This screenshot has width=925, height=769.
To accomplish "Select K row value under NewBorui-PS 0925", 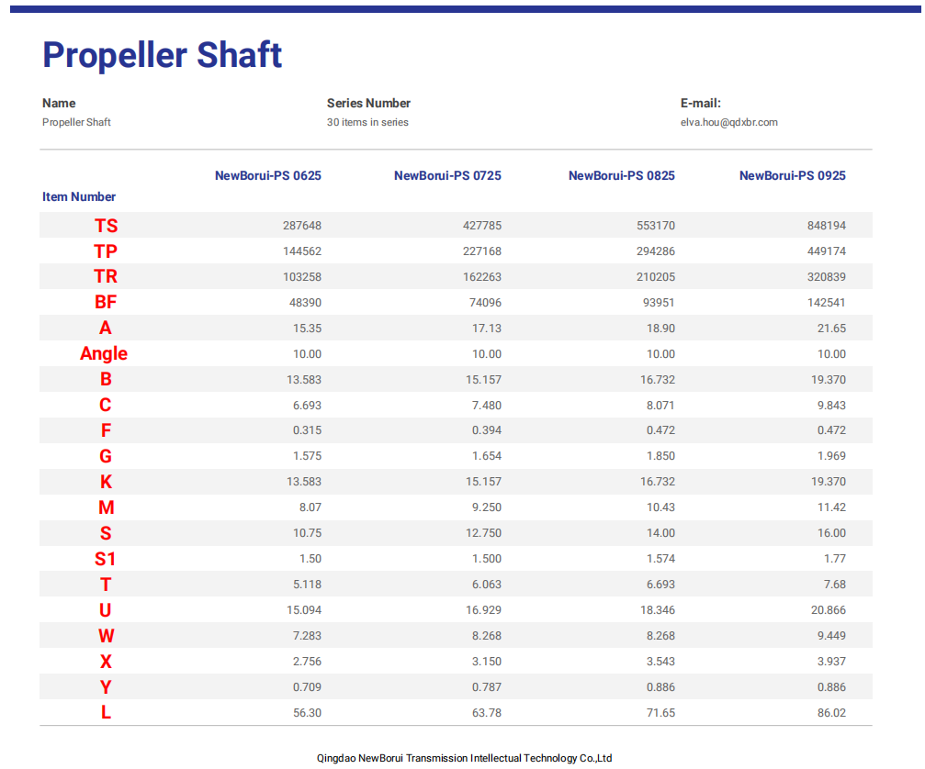I will point(829,482).
